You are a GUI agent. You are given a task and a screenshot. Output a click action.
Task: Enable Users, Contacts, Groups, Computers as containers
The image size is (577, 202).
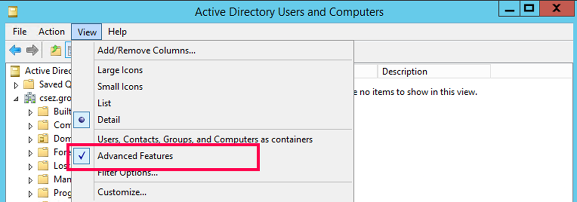coord(205,140)
